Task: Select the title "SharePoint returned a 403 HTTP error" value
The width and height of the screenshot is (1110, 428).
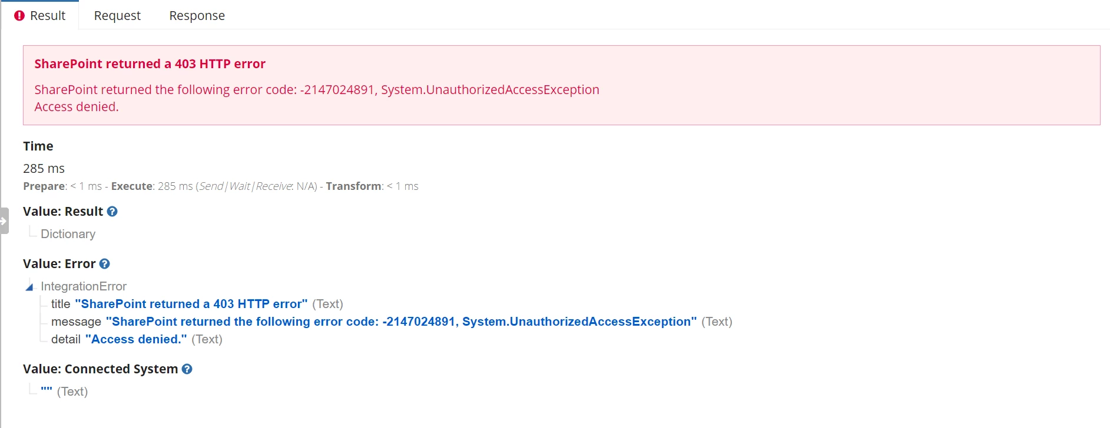Action: 191,304
